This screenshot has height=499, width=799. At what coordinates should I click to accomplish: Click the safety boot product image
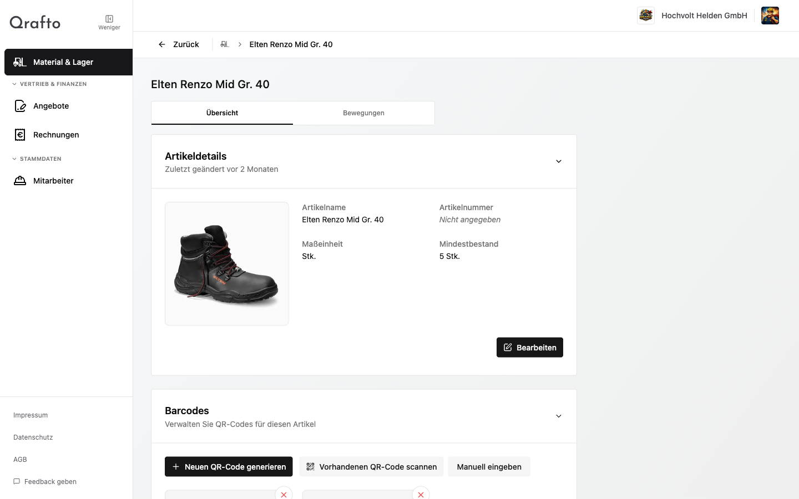click(226, 264)
